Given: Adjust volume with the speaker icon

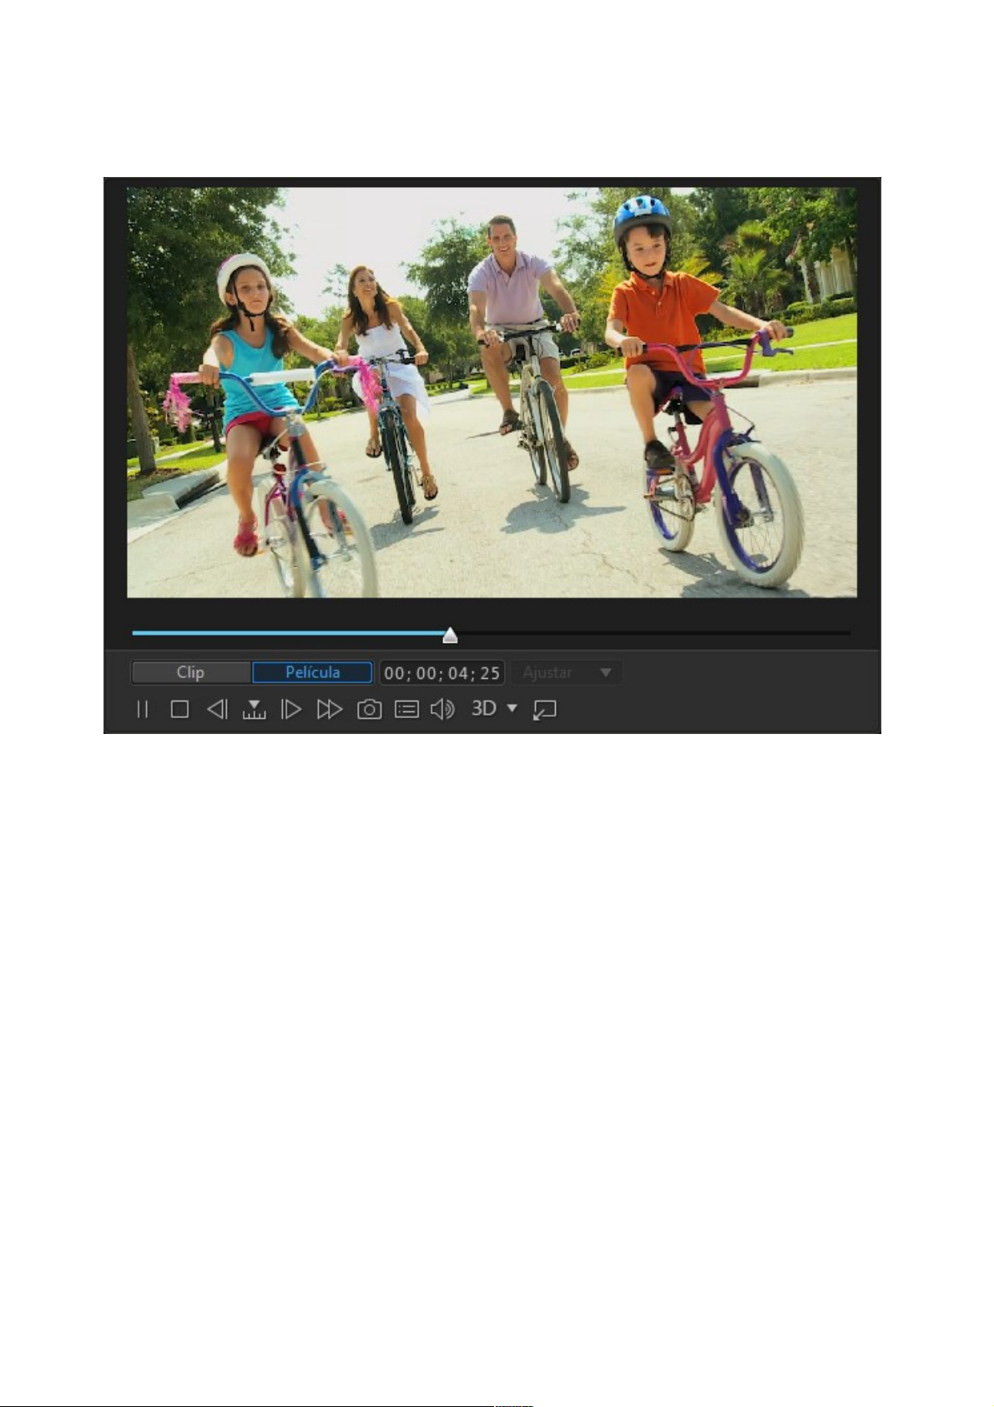Looking at the screenshot, I should 442,710.
